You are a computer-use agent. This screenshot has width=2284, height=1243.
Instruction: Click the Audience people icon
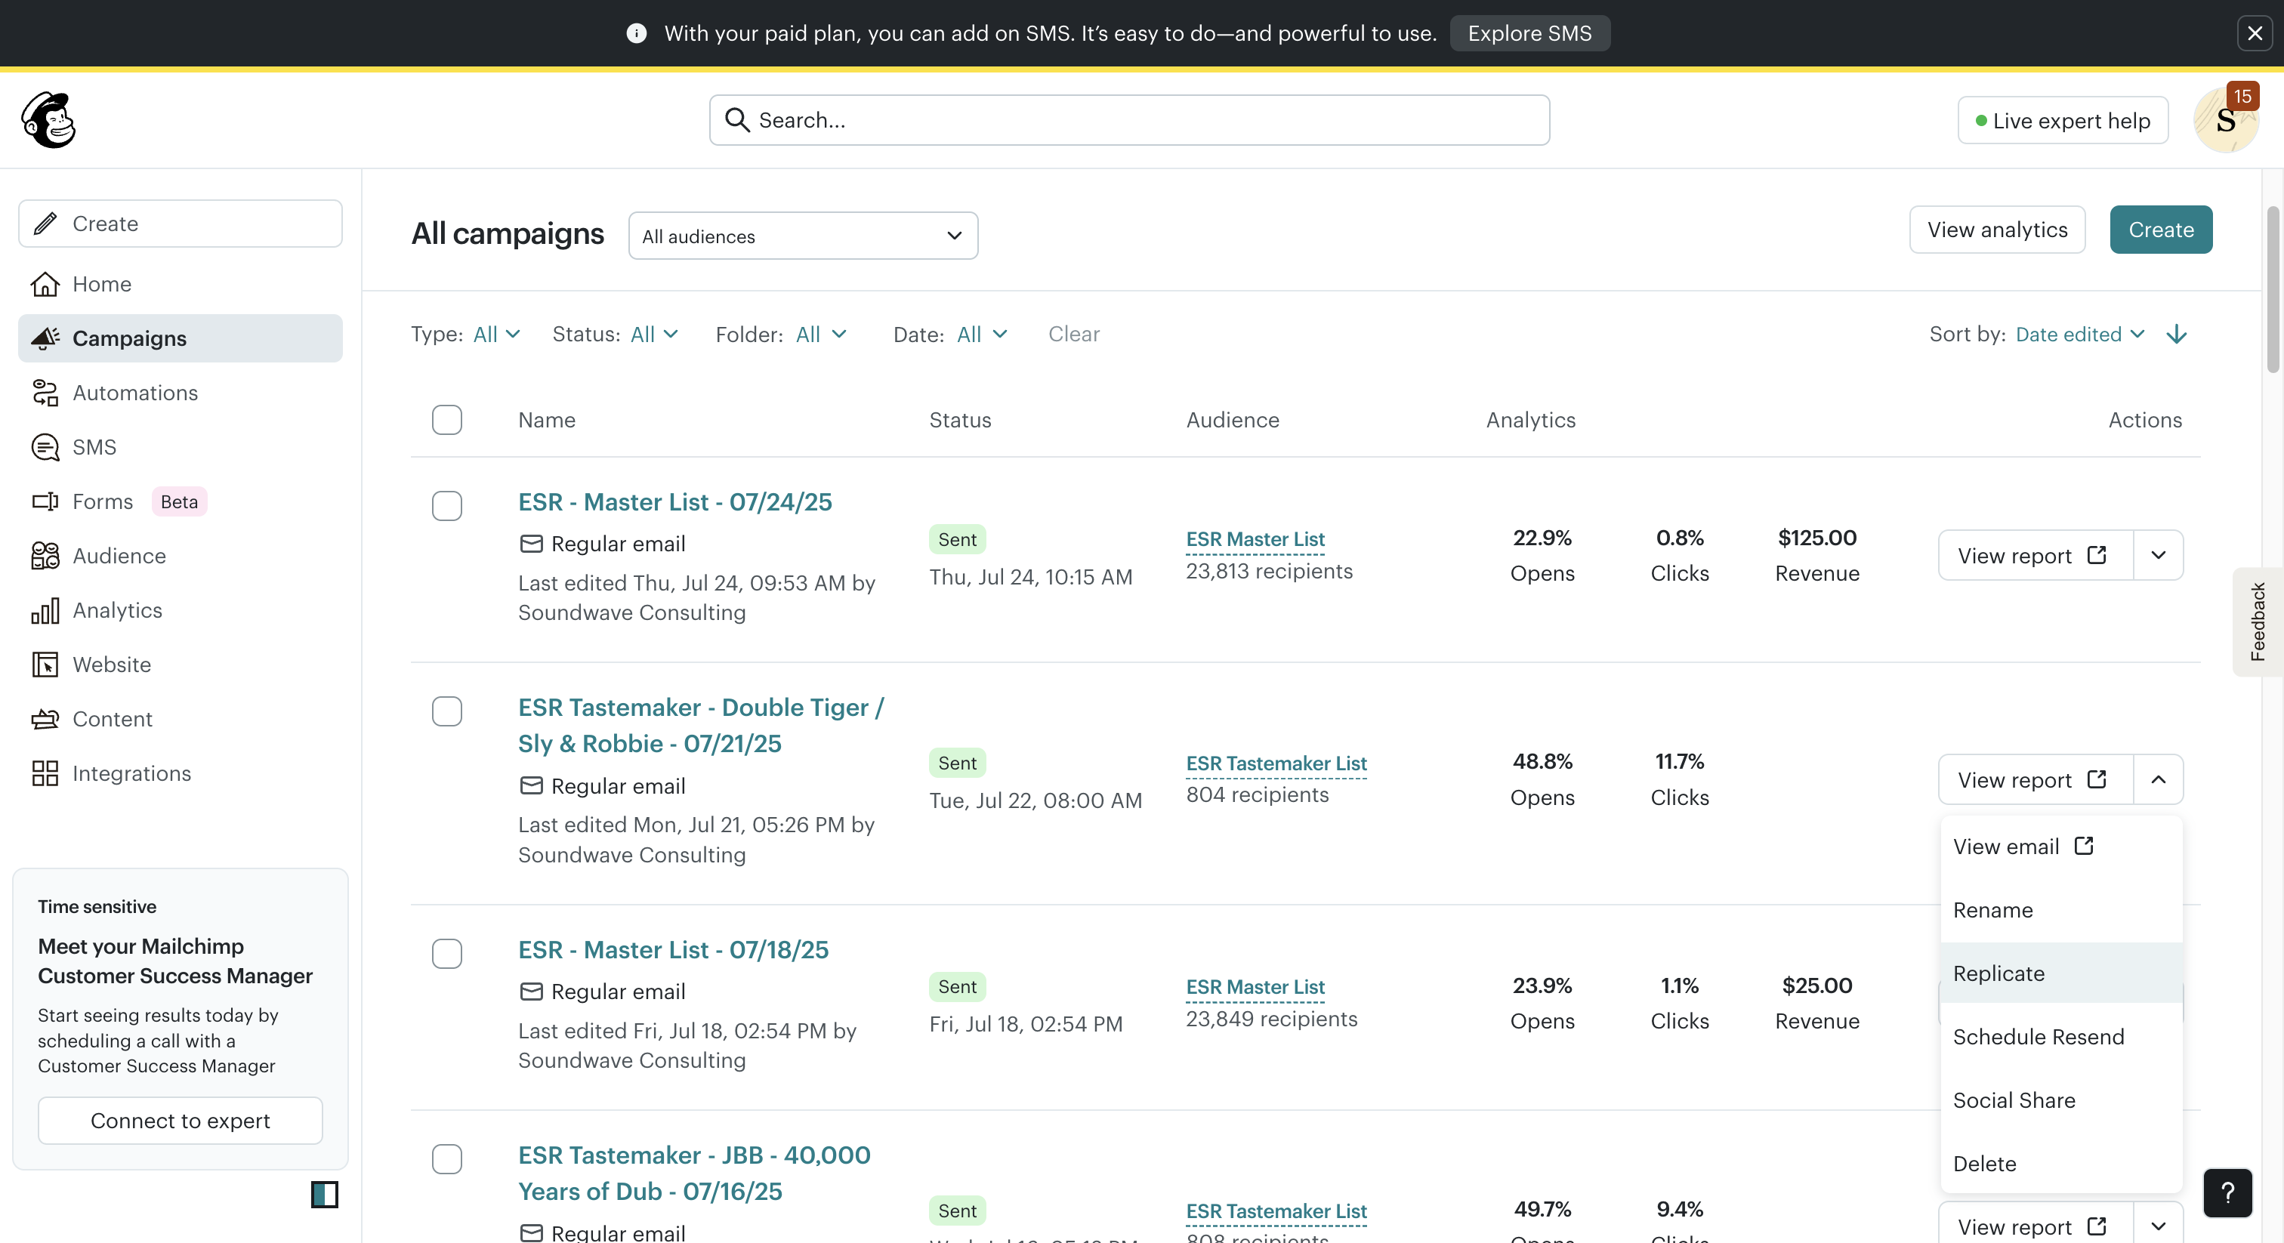[x=45, y=556]
